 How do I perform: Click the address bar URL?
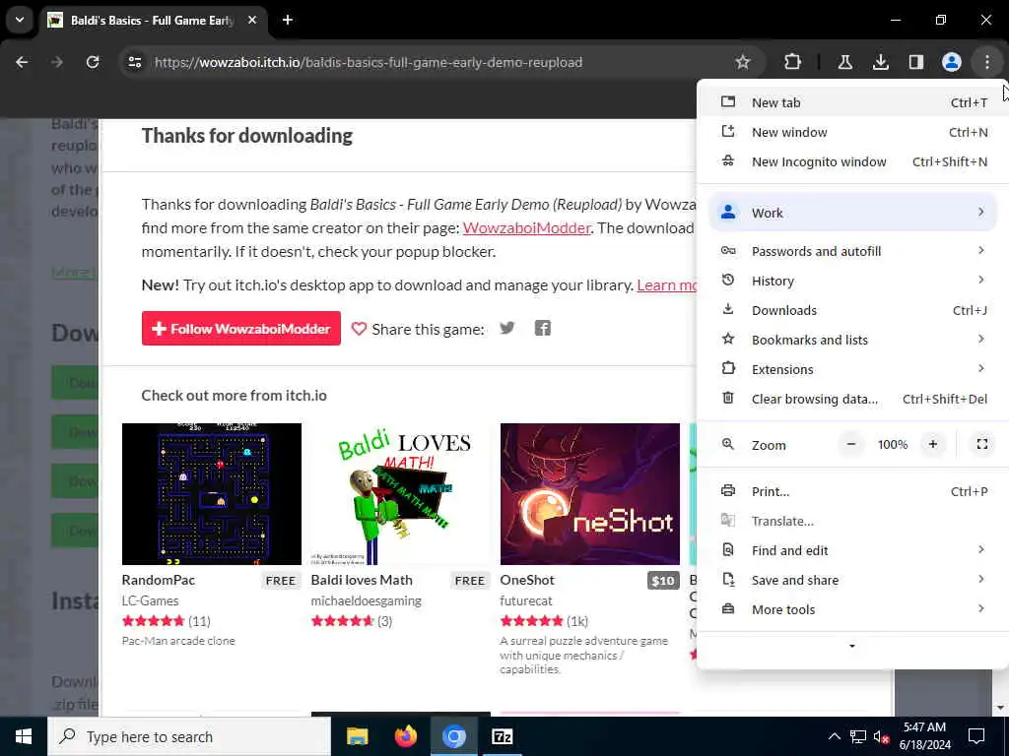[369, 62]
